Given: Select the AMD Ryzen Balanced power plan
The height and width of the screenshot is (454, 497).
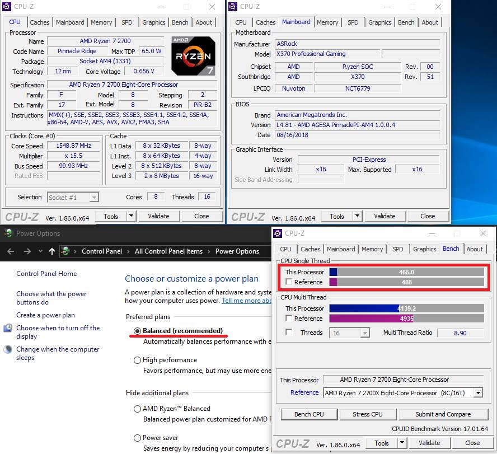Looking at the screenshot, I should coord(137,409).
